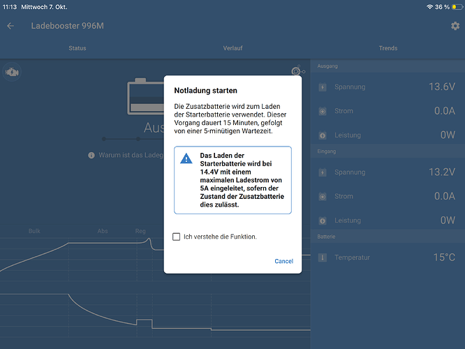Tap the alternator icon near dialog top
Image resolution: width=465 pixels, height=349 pixels.
pyautogui.click(x=298, y=71)
